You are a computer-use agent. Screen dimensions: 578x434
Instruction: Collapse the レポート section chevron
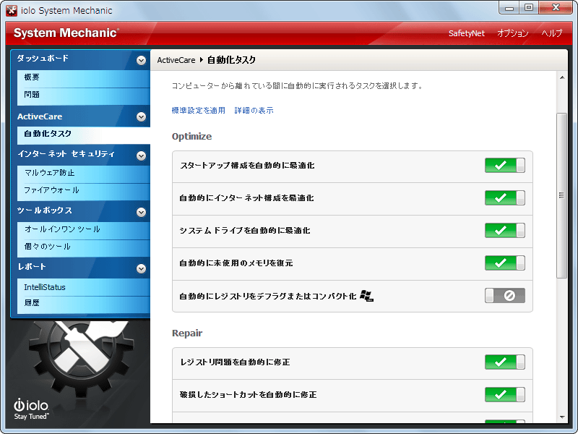pos(141,268)
